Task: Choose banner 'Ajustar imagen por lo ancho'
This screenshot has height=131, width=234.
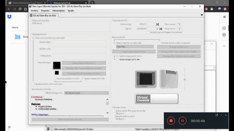Action: [117, 56]
